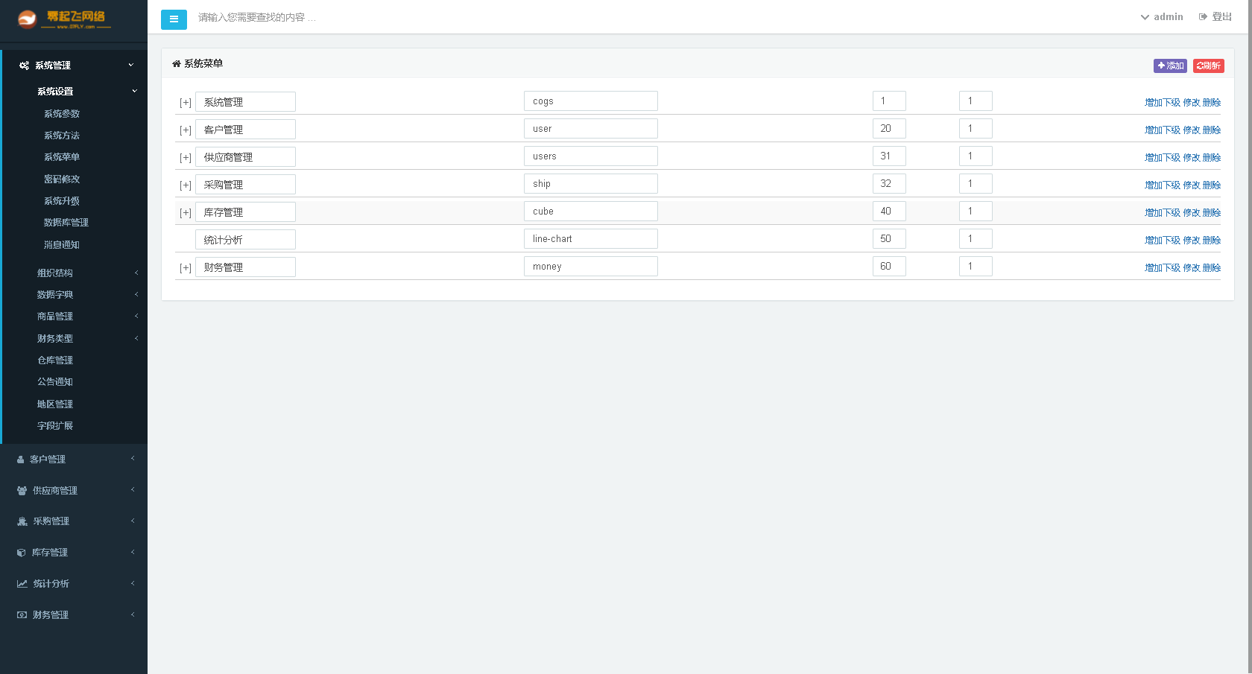
Task: Expand 组织结构 submenu in sidebar
Action: click(x=55, y=273)
